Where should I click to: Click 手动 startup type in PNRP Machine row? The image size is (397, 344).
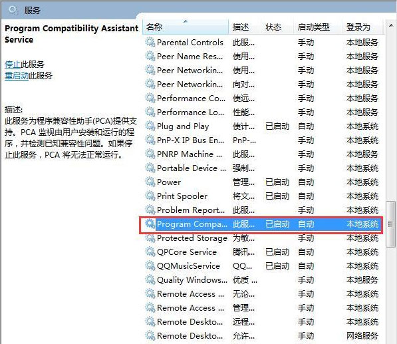[306, 154]
